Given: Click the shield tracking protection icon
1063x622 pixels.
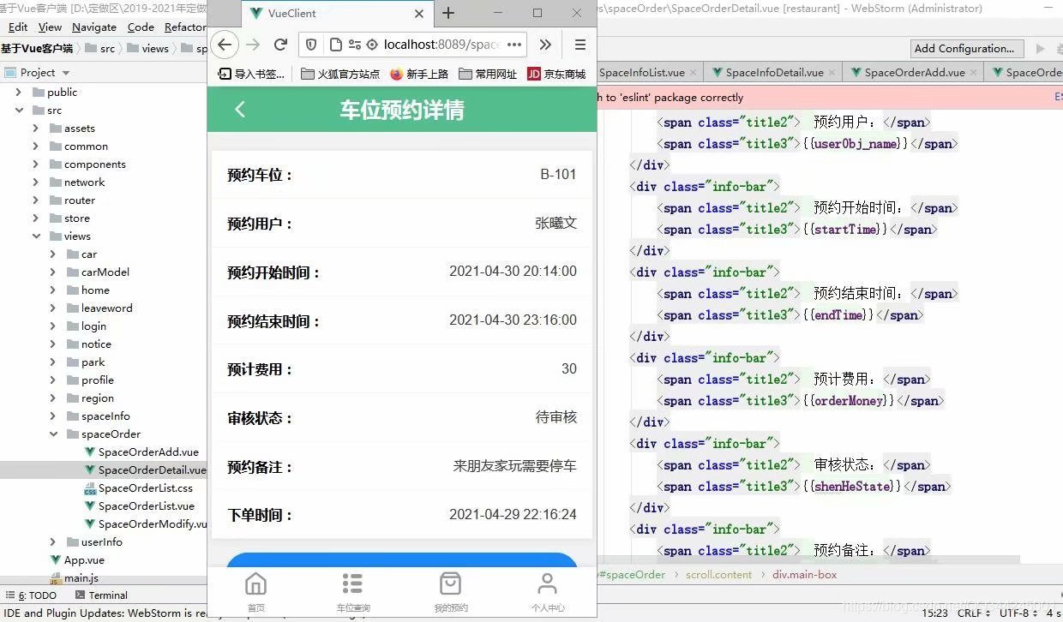Looking at the screenshot, I should [311, 45].
